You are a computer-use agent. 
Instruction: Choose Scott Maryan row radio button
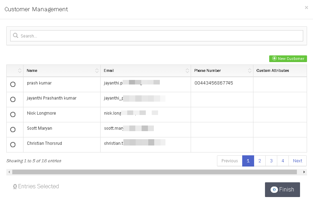point(13,130)
